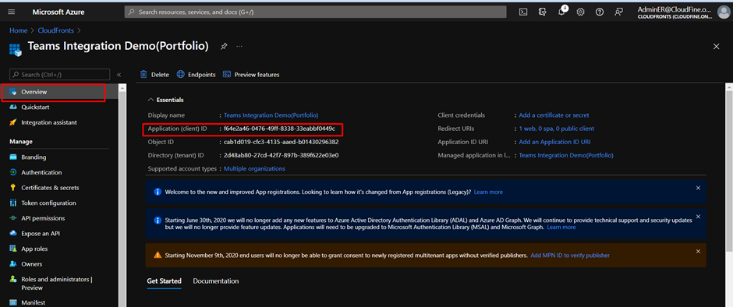This screenshot has height=307, width=733.
Task: Click the Manifest icon in sidebar
Action: pos(13,303)
